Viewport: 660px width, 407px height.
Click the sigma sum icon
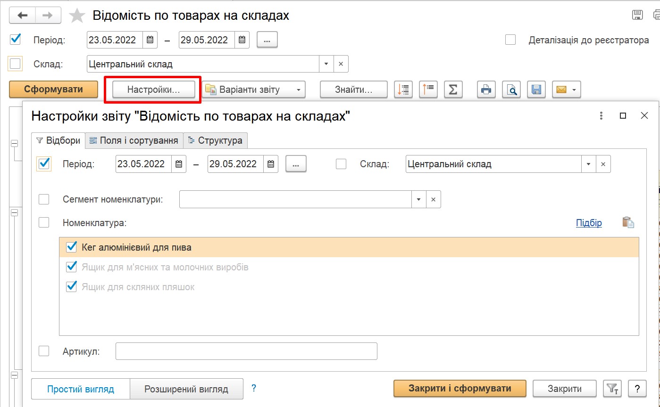[453, 89]
